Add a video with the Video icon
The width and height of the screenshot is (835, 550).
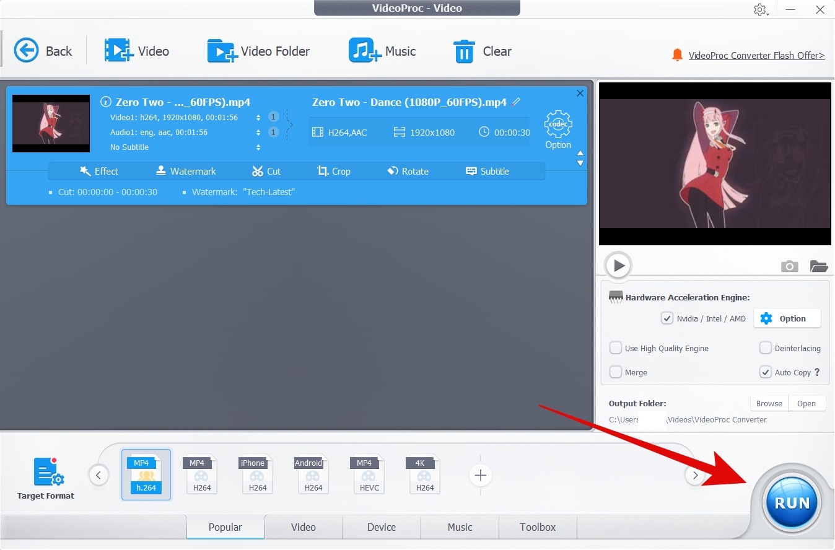point(136,51)
